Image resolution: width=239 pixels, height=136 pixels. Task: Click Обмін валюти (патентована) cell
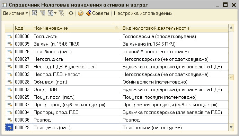click(175, 82)
